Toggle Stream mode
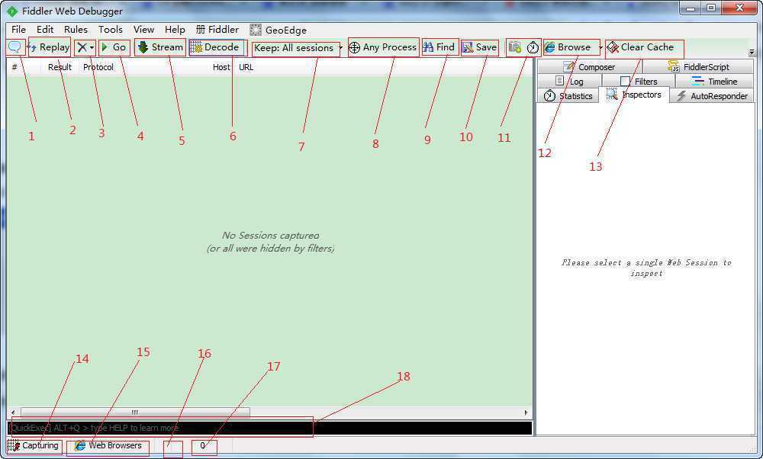Image resolution: width=763 pixels, height=459 pixels. click(x=160, y=47)
